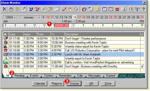Click the triangle marker on time ruler
Viewport: 150px width, 91px height.
tap(54, 24)
